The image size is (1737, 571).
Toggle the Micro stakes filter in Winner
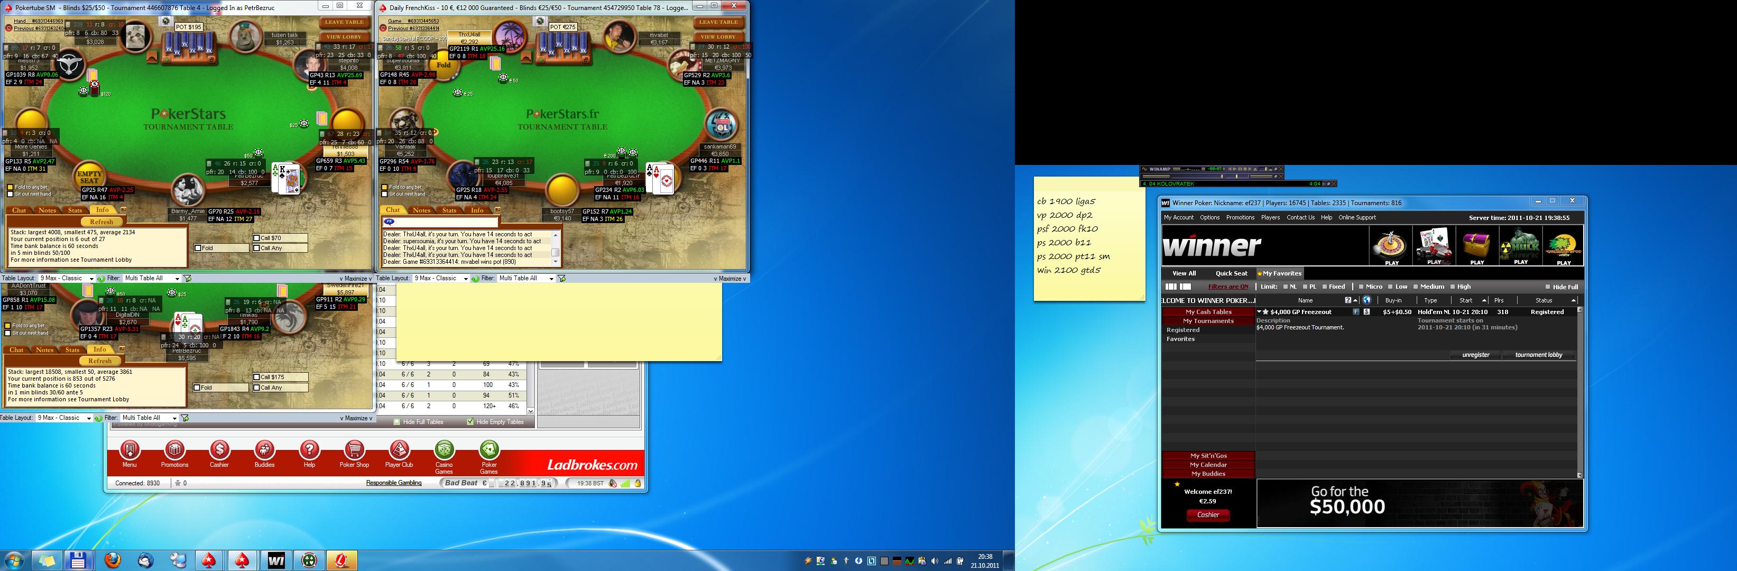[x=1361, y=287]
